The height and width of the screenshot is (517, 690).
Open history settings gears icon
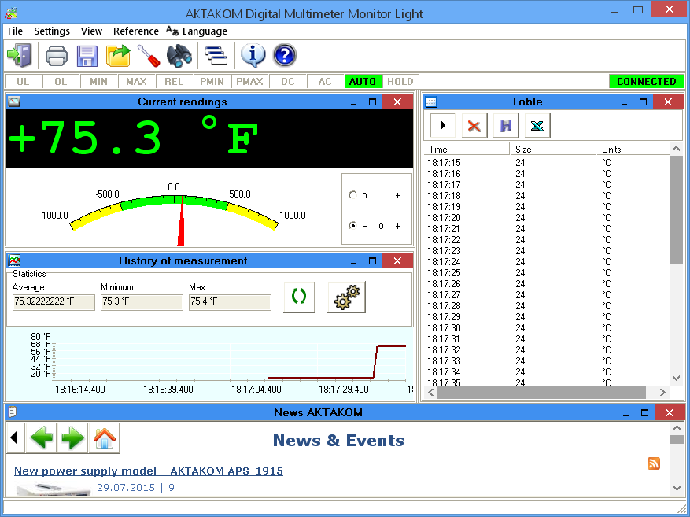click(x=347, y=297)
